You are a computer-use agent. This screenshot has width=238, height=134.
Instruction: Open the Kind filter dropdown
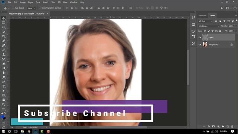[x=206, y=21]
